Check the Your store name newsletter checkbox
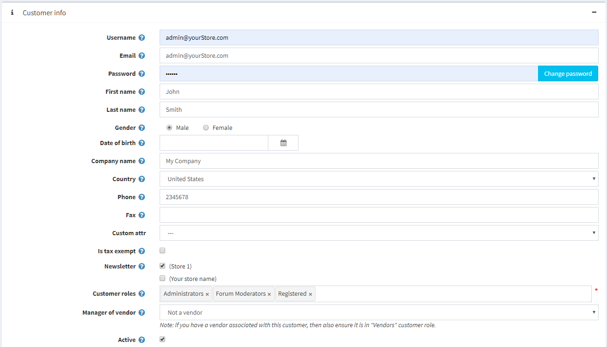The height and width of the screenshot is (347, 607). click(x=162, y=279)
